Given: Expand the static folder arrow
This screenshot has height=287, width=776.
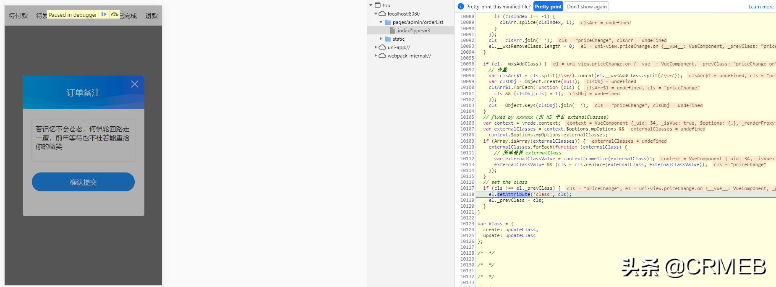Looking at the screenshot, I should [381, 39].
